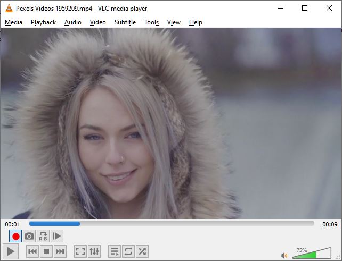The width and height of the screenshot is (342, 261).
Task: Take a snapshot with the camera icon
Action: click(x=29, y=236)
